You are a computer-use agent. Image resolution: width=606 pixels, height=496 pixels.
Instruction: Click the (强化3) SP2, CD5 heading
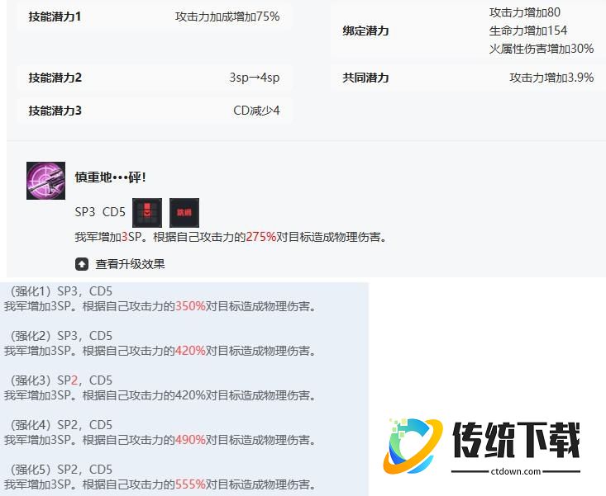click(61, 380)
